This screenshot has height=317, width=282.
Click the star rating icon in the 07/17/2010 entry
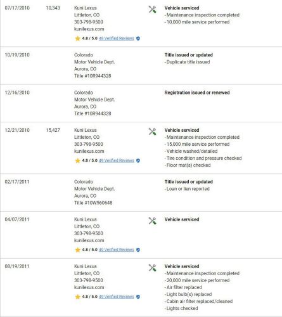77,38
